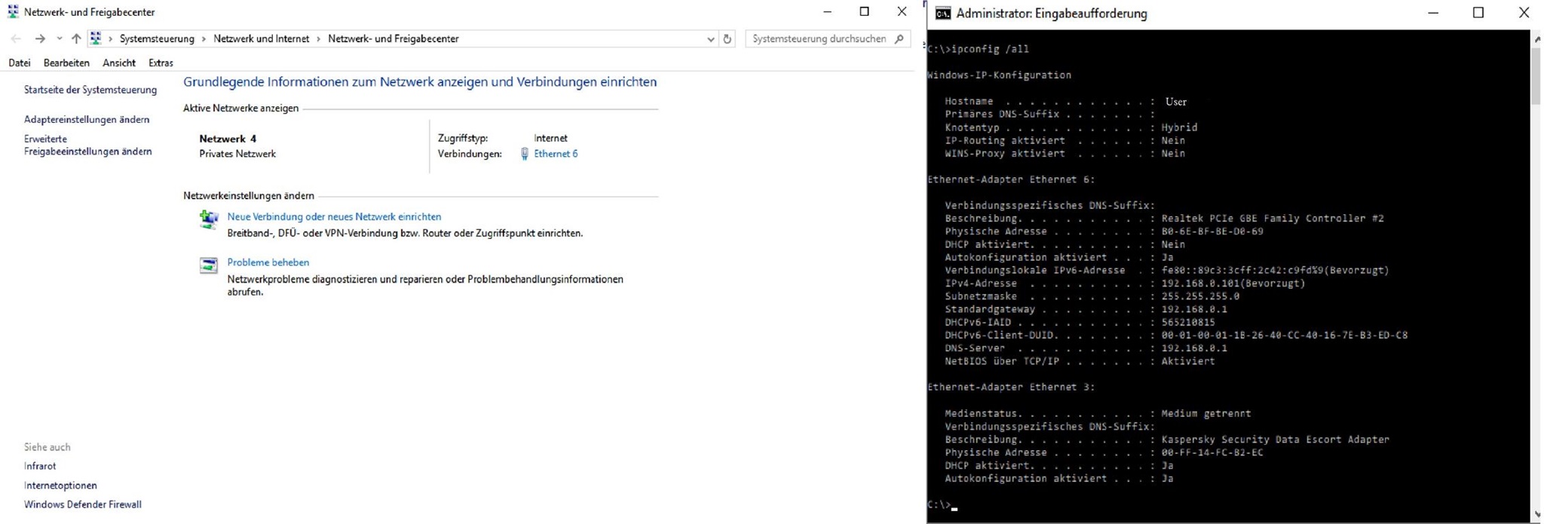Open Windows Defender Firewall link
Image resolution: width=1544 pixels, height=524 pixels.
point(83,504)
